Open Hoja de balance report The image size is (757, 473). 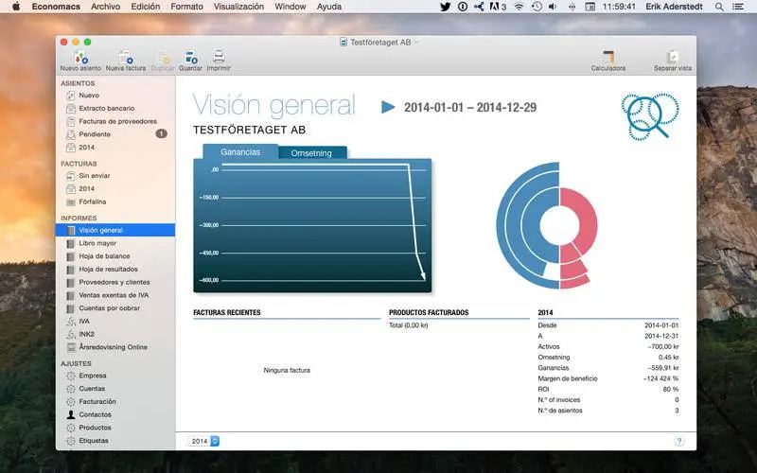point(104,256)
